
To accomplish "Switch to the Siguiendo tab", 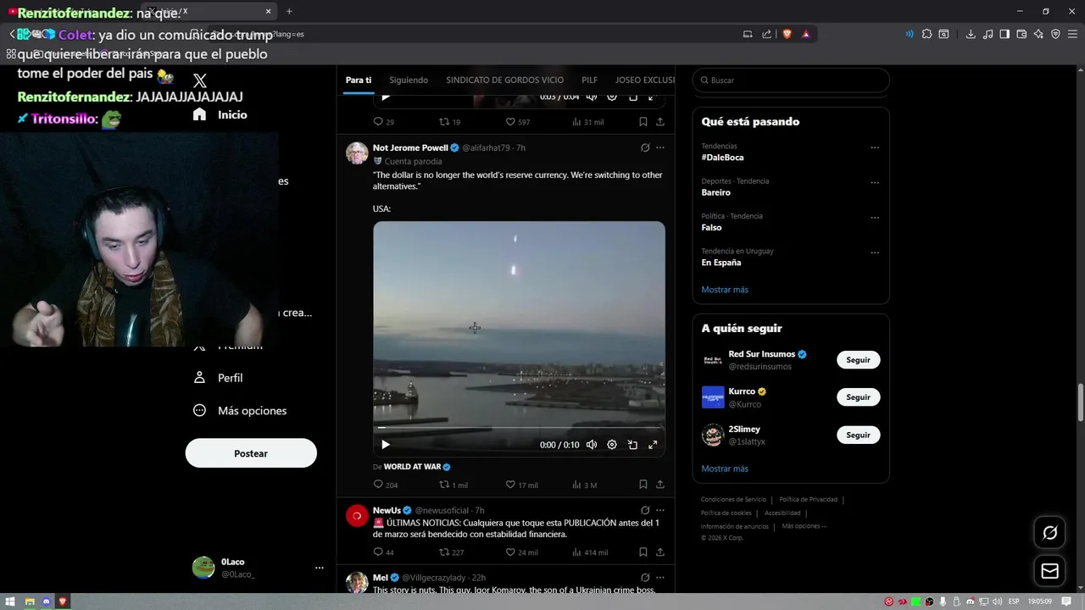I will (409, 80).
